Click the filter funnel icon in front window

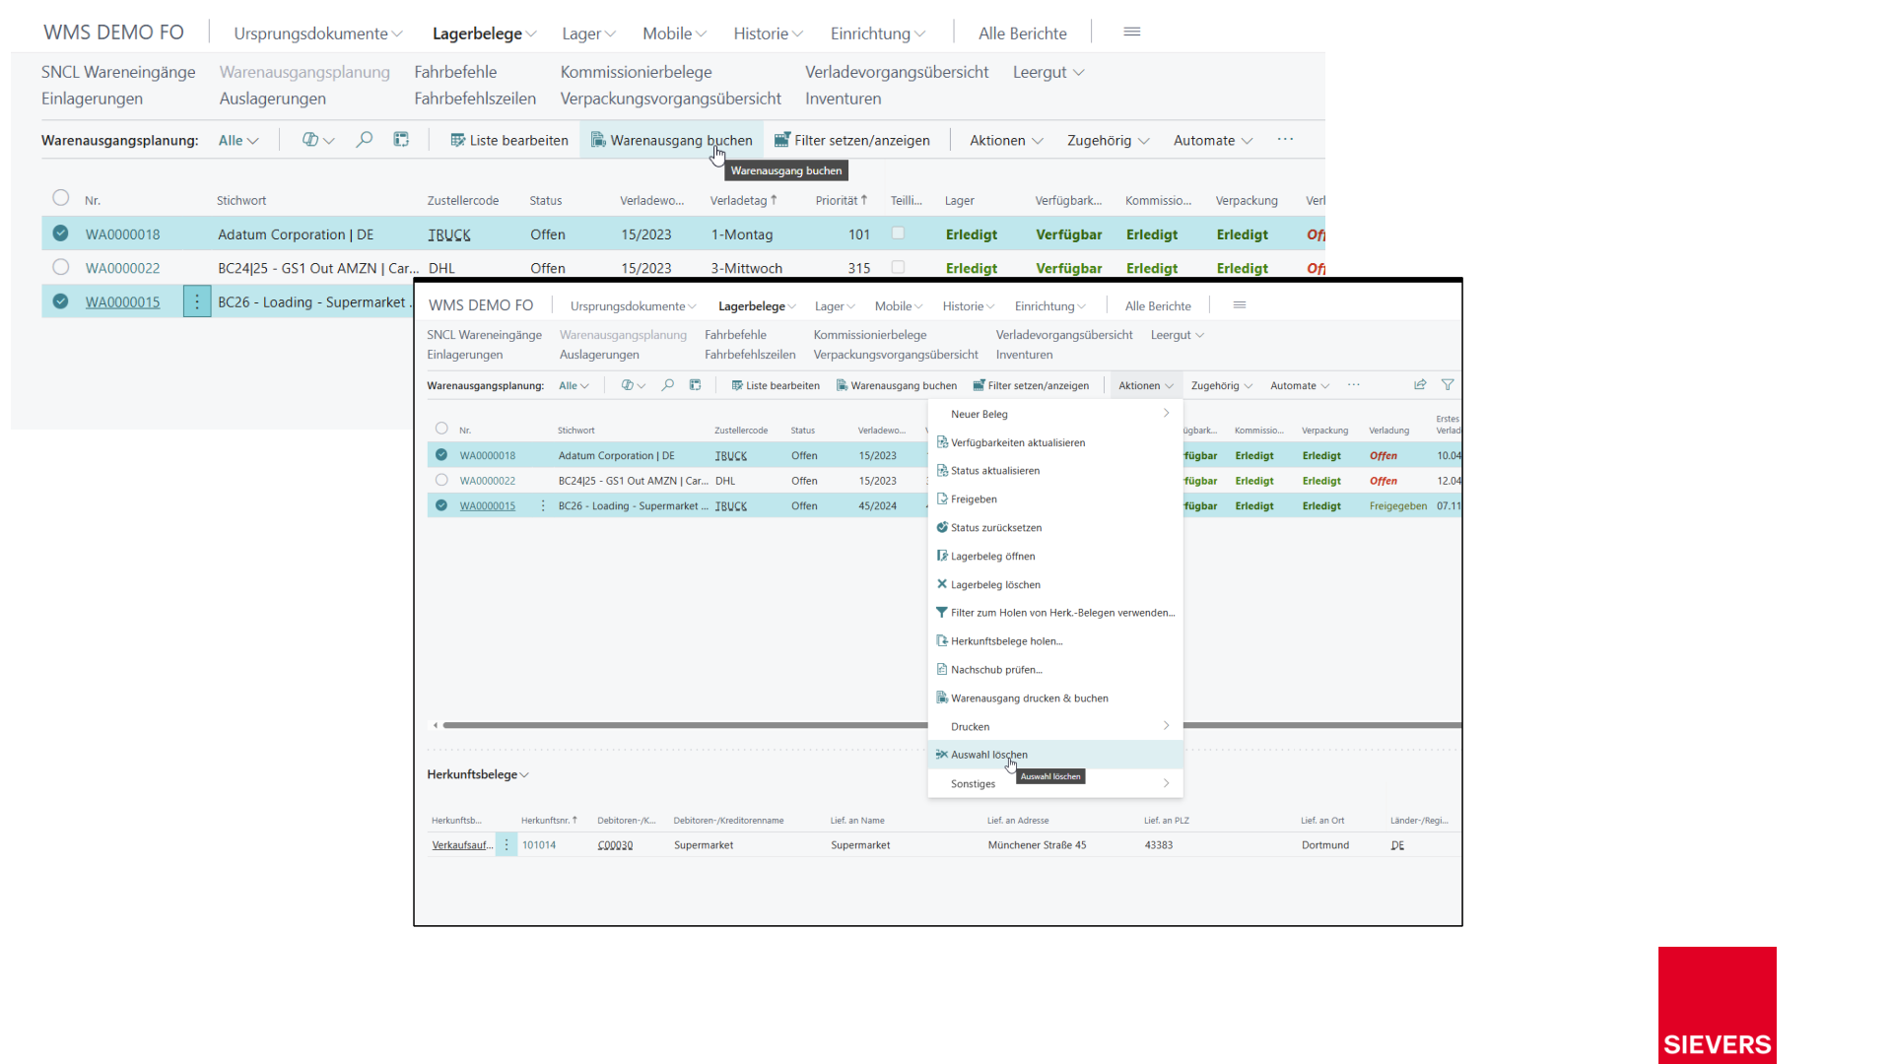(x=1448, y=385)
